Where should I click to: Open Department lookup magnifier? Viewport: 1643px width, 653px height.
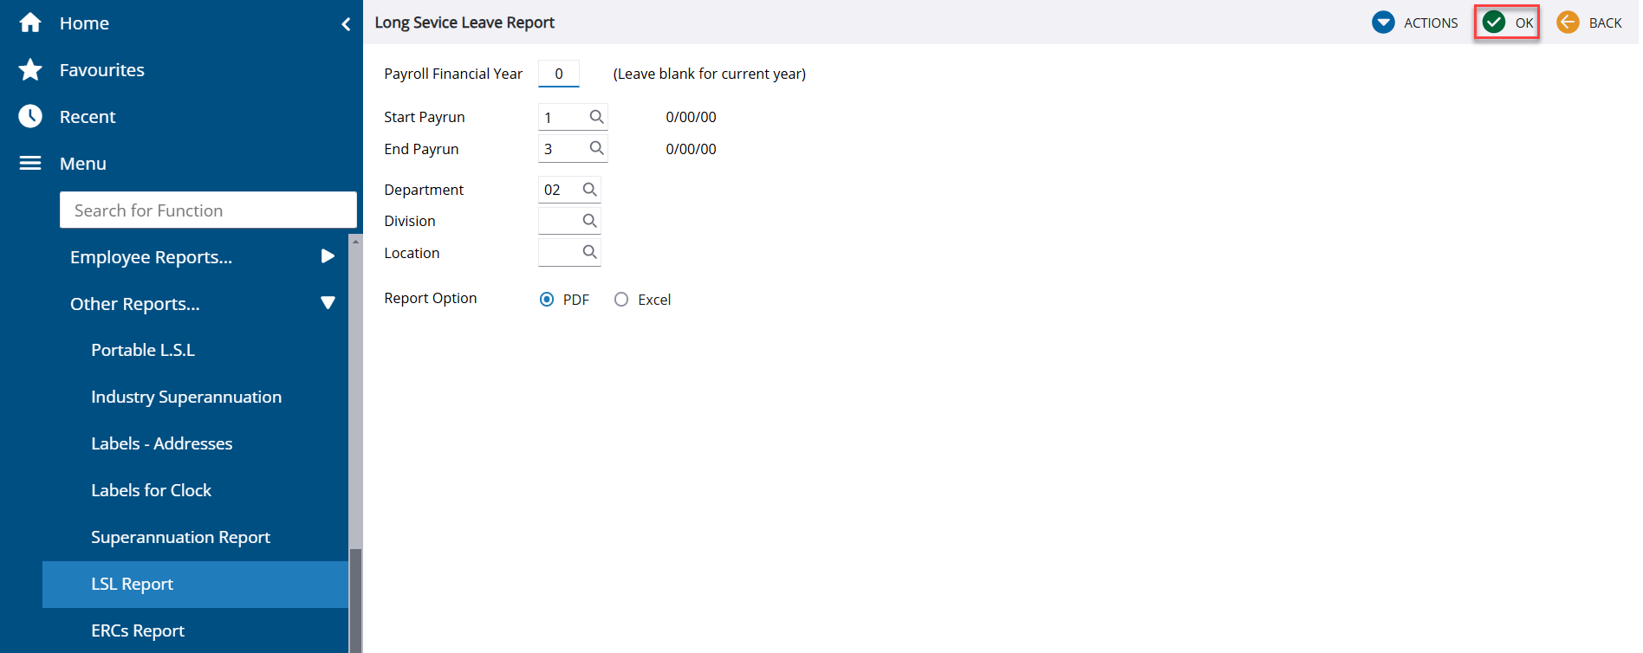(589, 189)
